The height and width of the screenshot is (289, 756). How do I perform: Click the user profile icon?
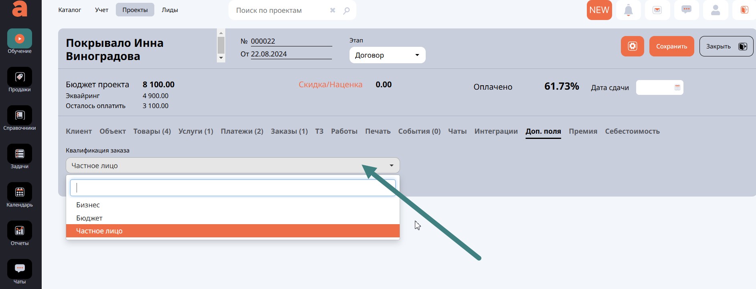click(715, 10)
